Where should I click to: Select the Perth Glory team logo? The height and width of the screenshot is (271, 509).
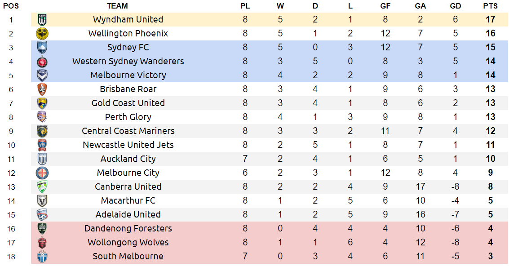(42, 117)
